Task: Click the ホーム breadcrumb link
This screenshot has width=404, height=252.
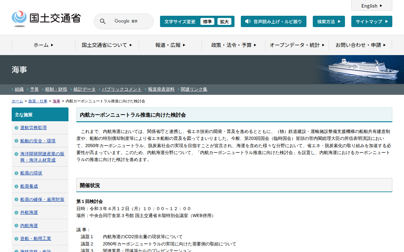Action: click(x=17, y=101)
